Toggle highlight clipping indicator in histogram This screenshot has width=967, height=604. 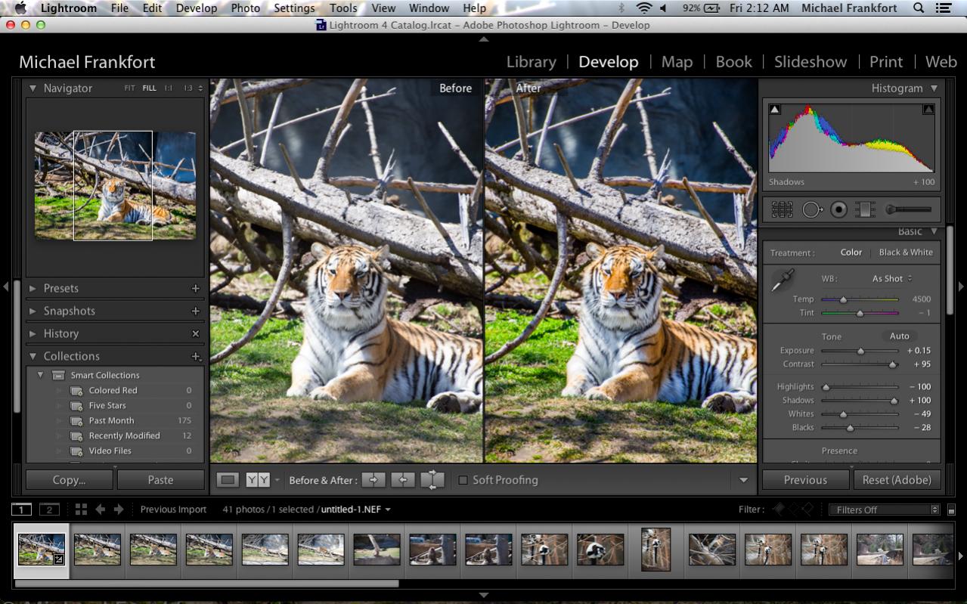click(928, 110)
